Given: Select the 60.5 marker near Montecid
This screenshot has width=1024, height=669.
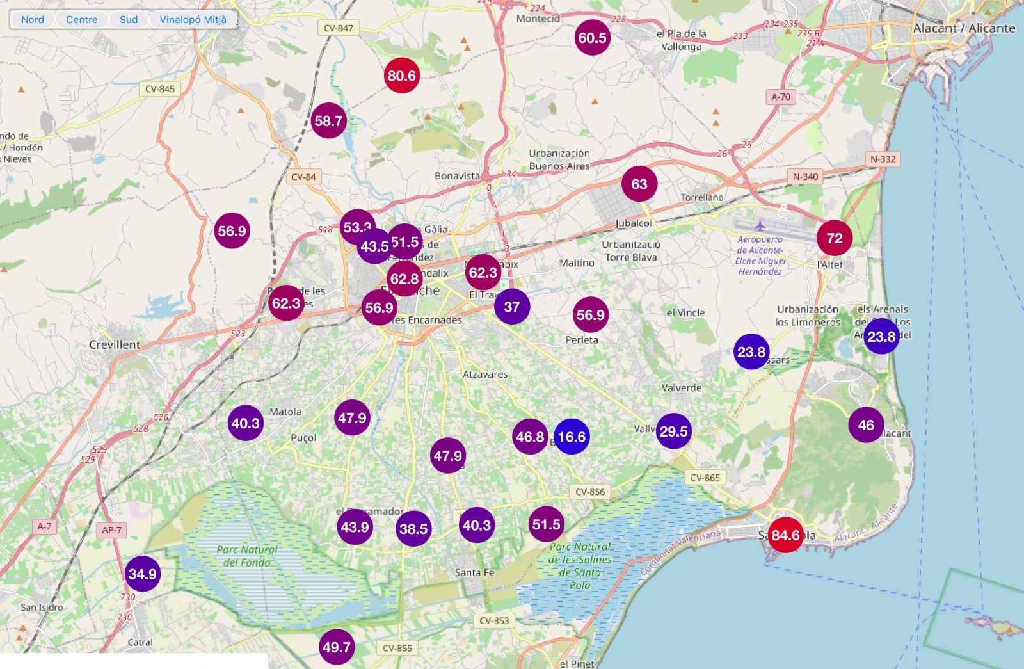Looking at the screenshot, I should pyautogui.click(x=592, y=38).
